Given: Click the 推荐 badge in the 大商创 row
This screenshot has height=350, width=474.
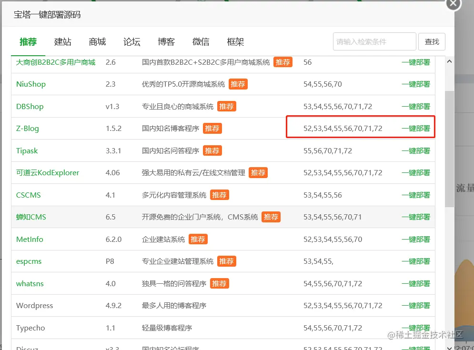Looking at the screenshot, I should (283, 62).
